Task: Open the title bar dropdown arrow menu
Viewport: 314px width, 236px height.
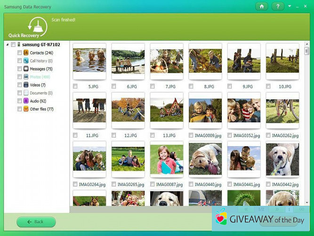Action: (290, 6)
